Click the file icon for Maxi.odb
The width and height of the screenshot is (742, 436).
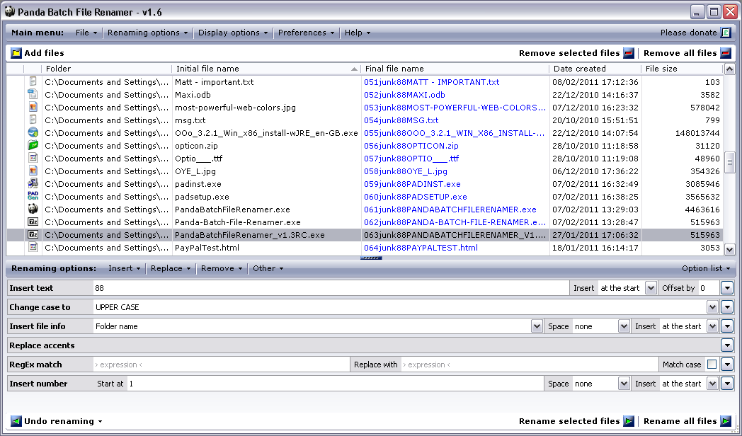tap(33, 95)
